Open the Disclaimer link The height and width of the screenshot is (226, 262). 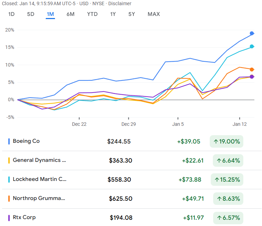point(120,3)
